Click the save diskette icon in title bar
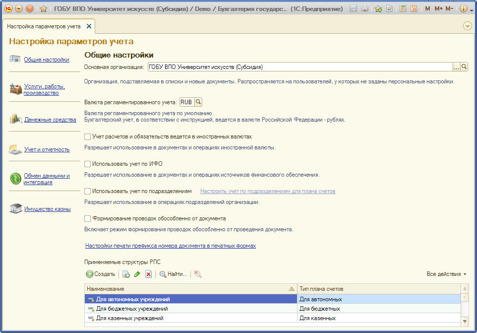The height and width of the screenshot is (333, 477). (x=353, y=8)
